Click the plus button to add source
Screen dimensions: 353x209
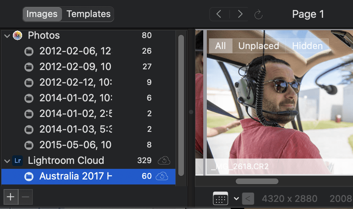click(x=11, y=197)
